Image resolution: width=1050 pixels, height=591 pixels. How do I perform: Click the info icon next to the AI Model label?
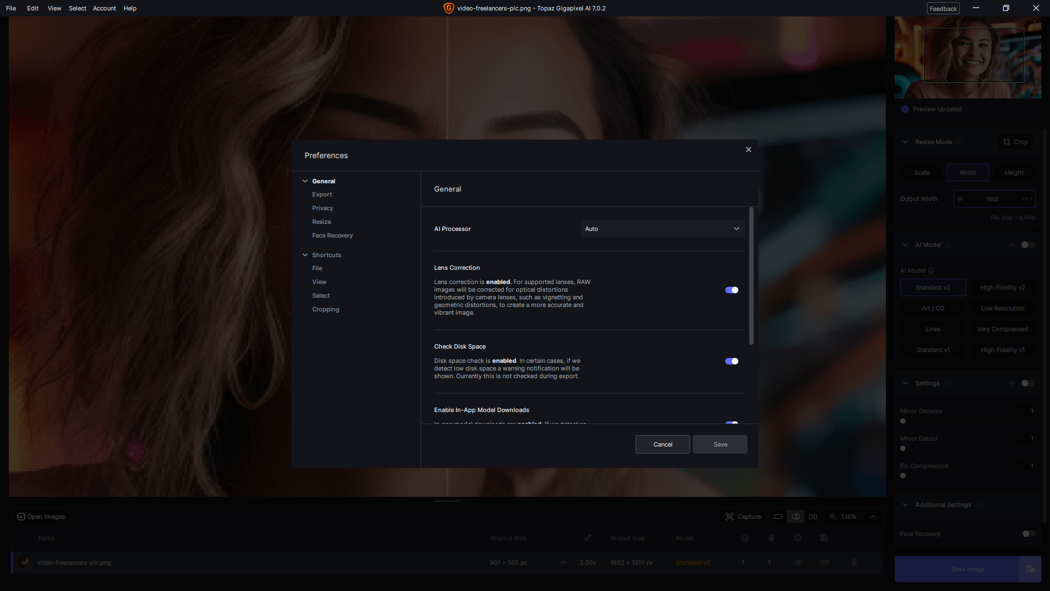click(x=931, y=270)
